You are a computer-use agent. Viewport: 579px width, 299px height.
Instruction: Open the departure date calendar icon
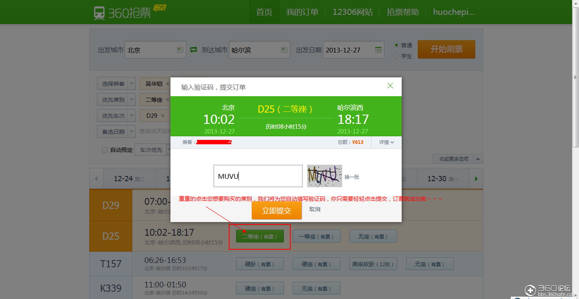tap(378, 50)
